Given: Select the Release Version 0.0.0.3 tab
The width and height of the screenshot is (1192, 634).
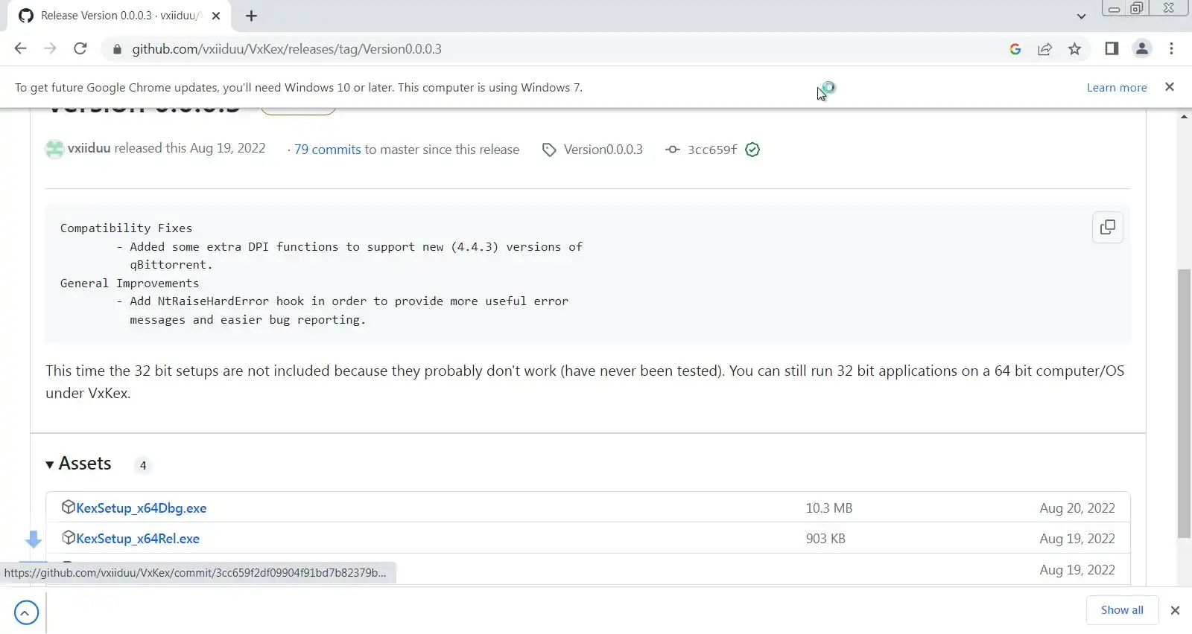Looking at the screenshot, I should [x=119, y=16].
